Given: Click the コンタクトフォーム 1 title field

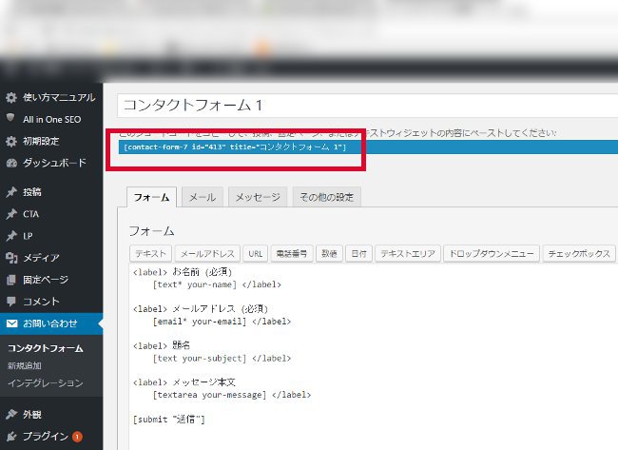Looking at the screenshot, I should click(368, 107).
